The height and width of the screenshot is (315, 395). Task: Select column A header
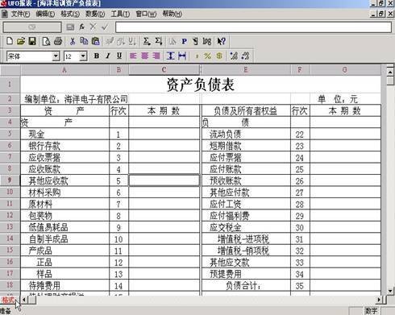[x=64, y=70]
